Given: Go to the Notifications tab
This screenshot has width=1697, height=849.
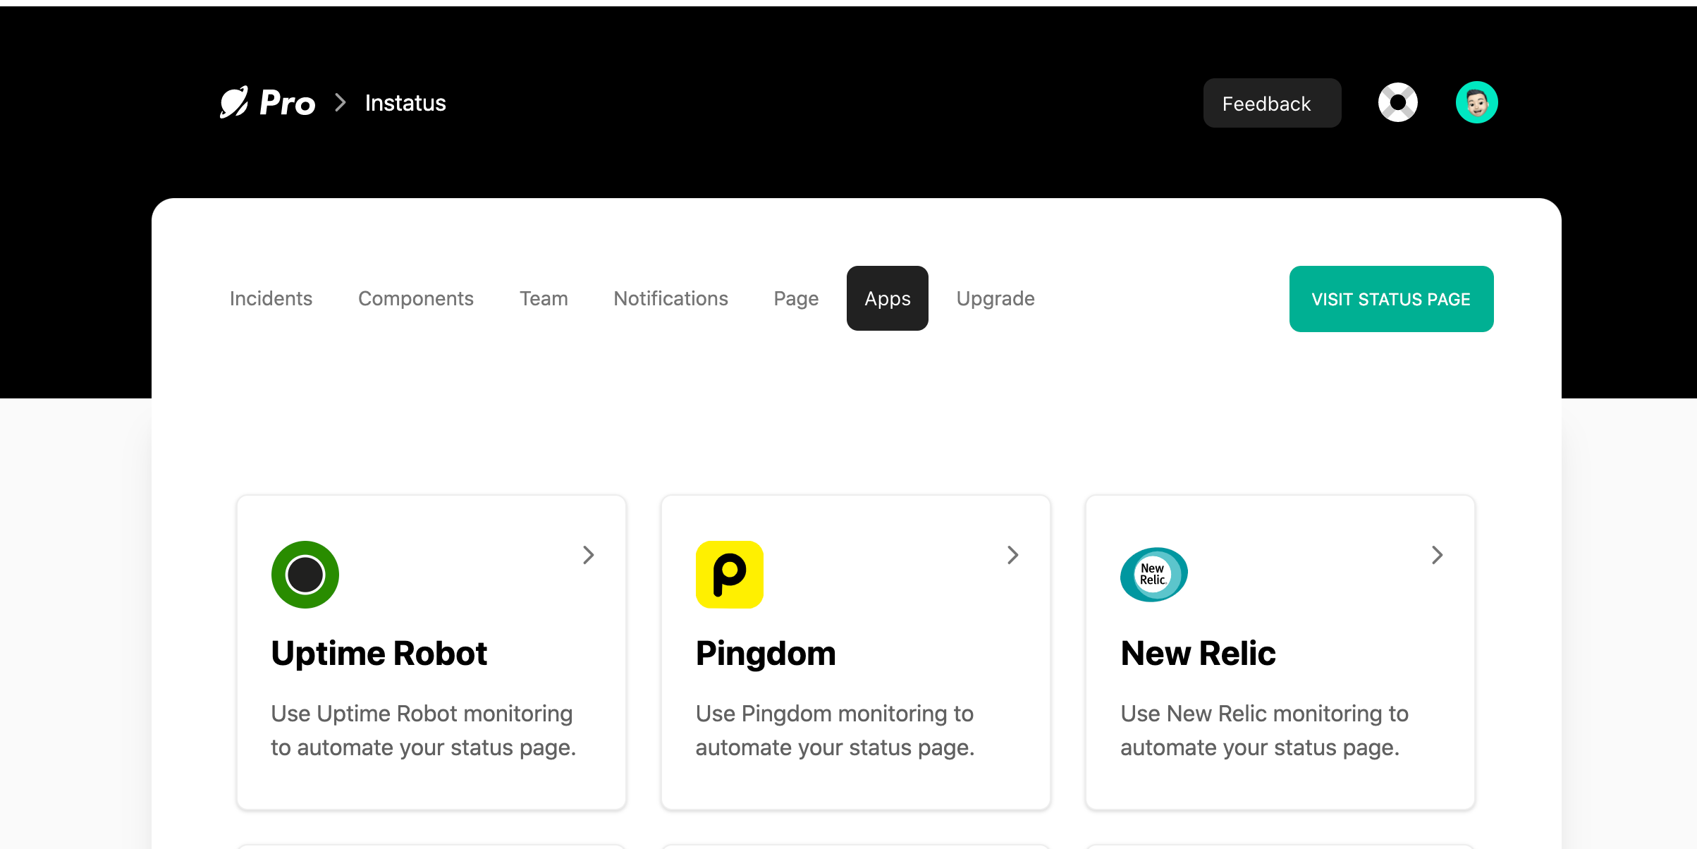Looking at the screenshot, I should pyautogui.click(x=670, y=298).
